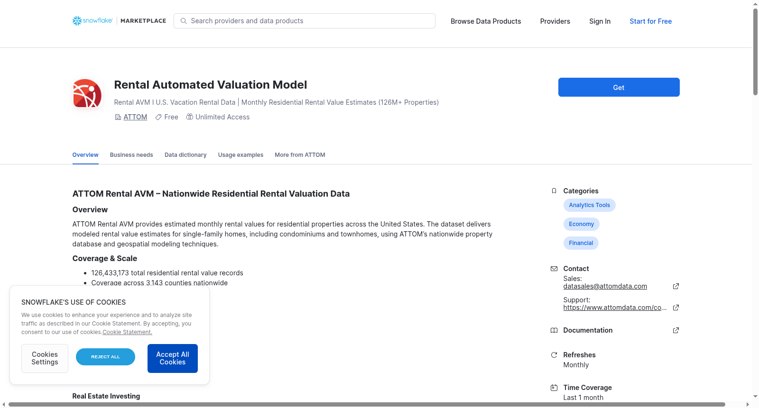Open the More from ATTOM tab
The image size is (759, 408).
pos(300,155)
